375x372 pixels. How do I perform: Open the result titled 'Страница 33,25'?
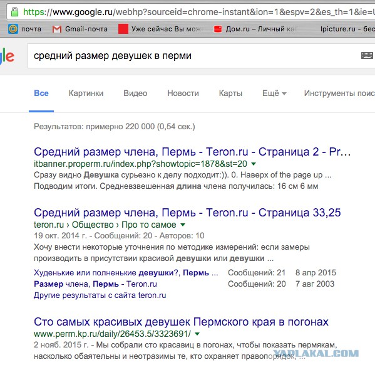point(187,213)
